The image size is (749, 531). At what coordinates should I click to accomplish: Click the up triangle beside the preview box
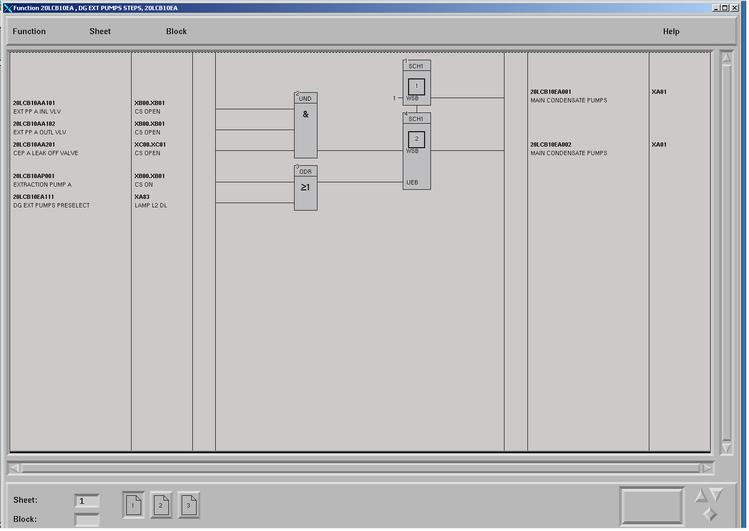point(701,496)
